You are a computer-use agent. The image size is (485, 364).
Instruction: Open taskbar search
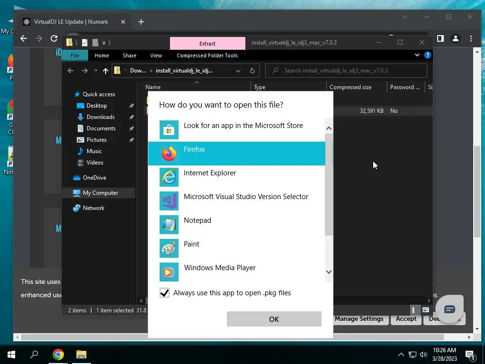[34, 355]
